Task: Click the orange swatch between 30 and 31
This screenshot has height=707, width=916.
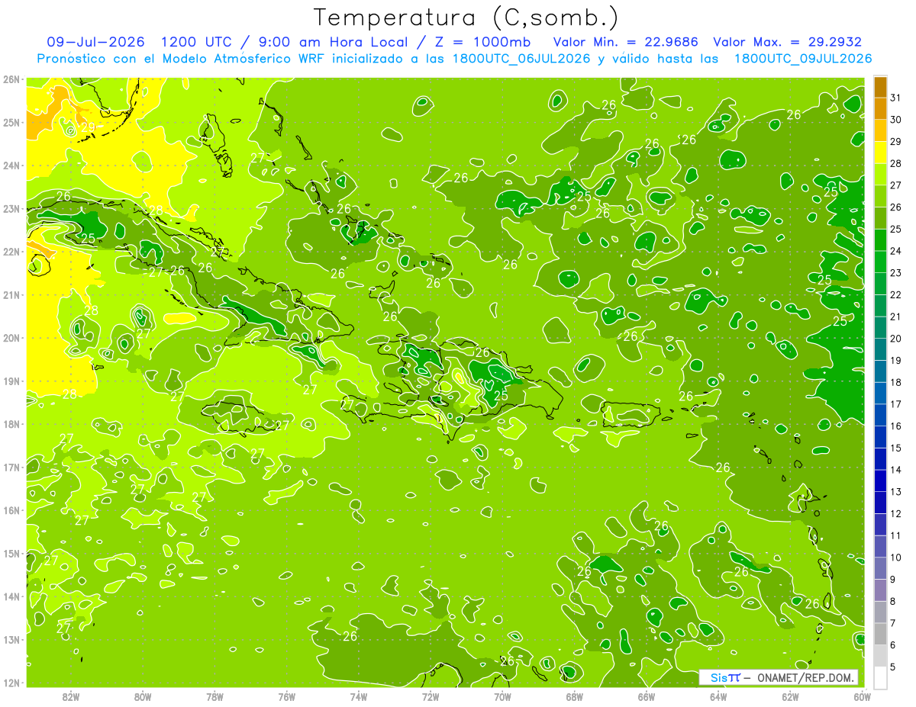Action: point(881,108)
